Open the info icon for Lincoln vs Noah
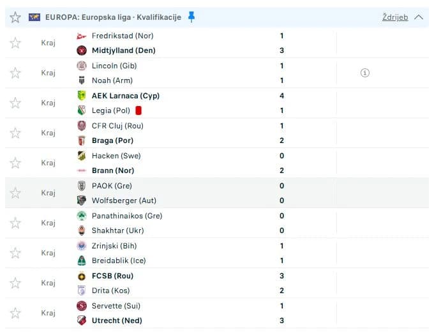This screenshot has width=434, height=334. click(365, 73)
